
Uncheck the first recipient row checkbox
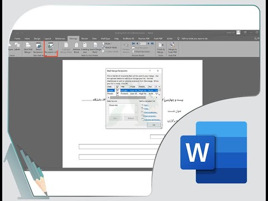pos(117,90)
